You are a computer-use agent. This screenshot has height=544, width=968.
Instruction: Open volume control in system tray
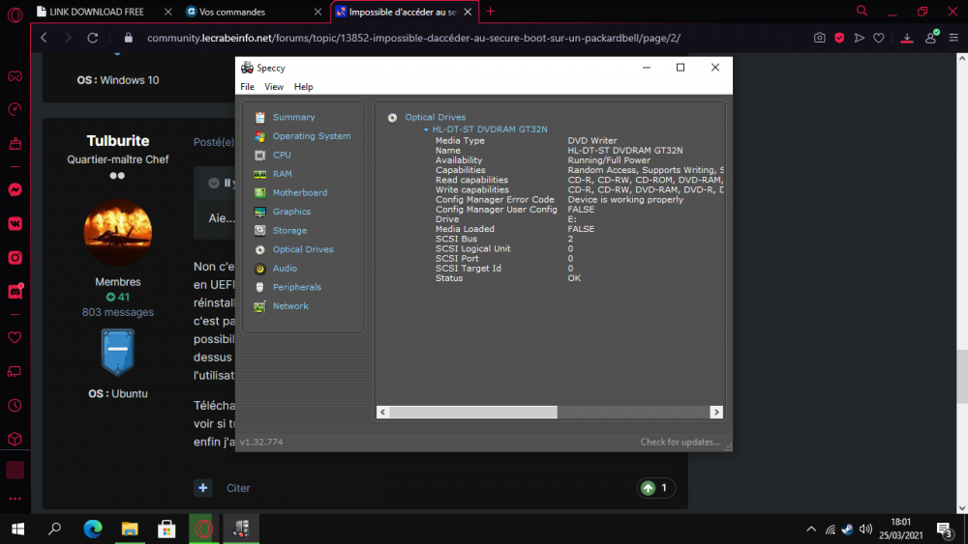tap(865, 529)
